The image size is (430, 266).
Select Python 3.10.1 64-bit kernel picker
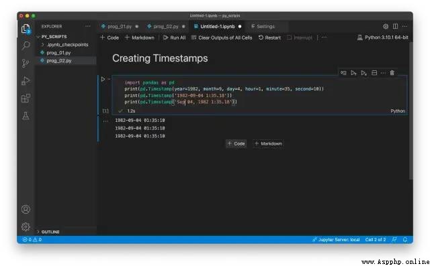383,38
